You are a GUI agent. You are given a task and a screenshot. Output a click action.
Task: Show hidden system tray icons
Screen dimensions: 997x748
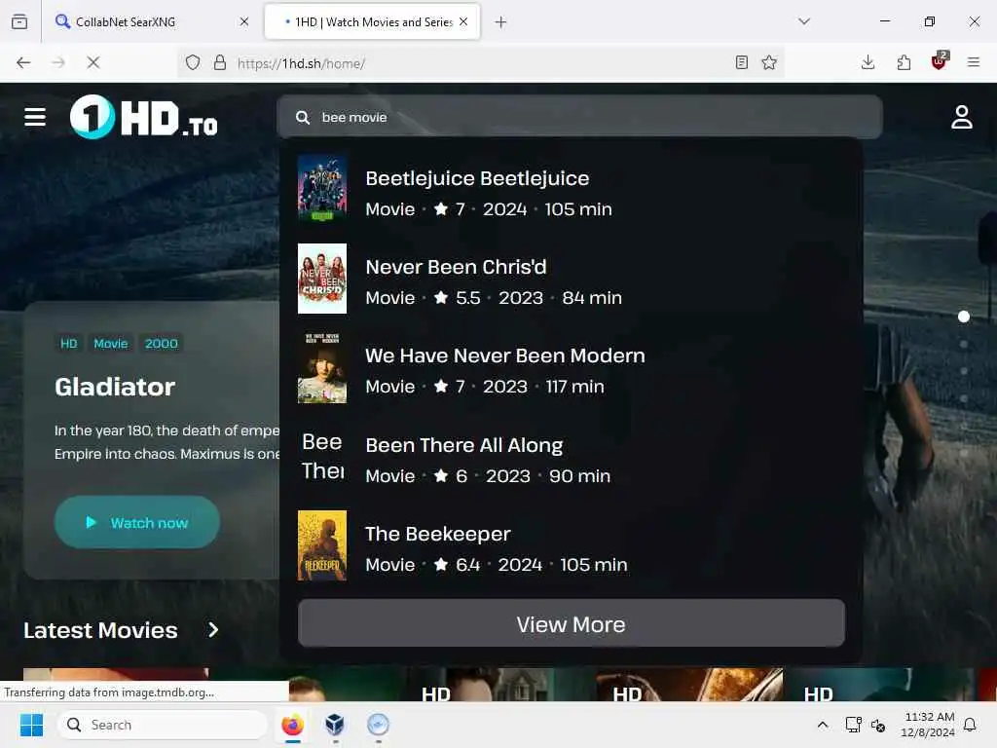pyautogui.click(x=822, y=725)
